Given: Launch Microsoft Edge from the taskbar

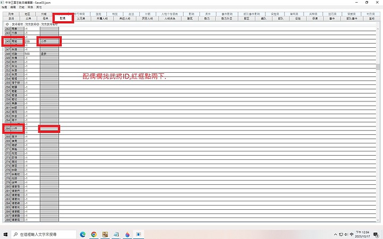Looking at the screenshot, I should (x=83, y=234).
